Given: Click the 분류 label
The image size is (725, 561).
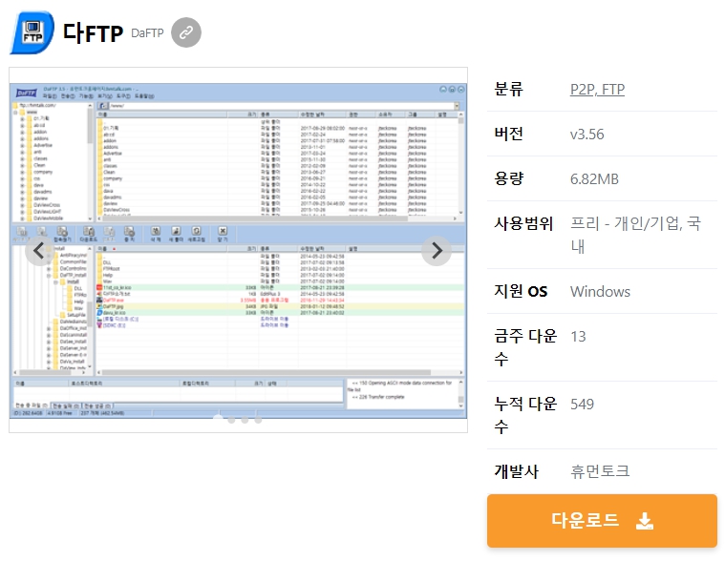Looking at the screenshot, I should 508,89.
